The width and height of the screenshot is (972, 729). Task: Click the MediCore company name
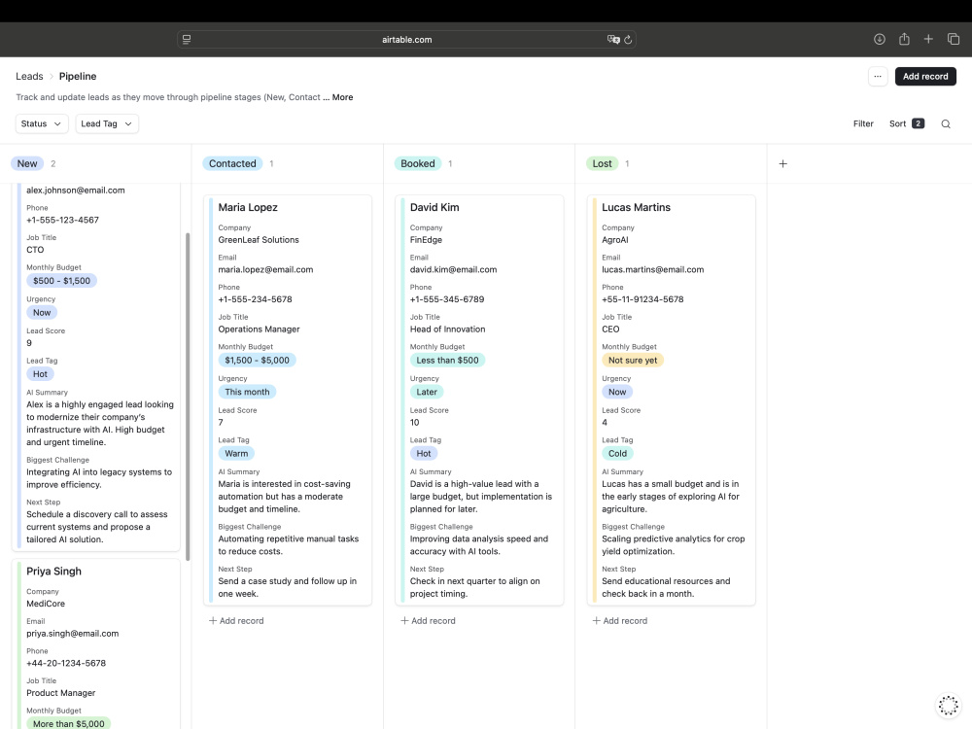click(x=46, y=604)
